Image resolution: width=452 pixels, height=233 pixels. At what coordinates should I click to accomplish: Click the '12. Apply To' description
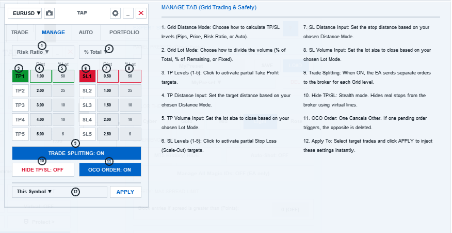tap(368, 146)
